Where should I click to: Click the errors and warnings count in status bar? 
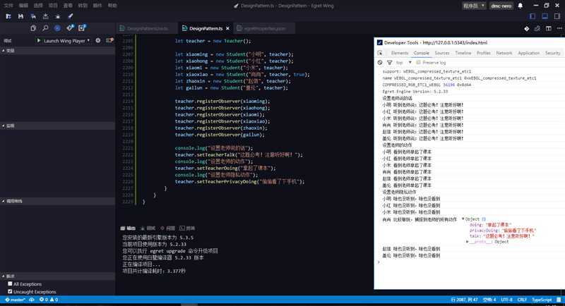(x=49, y=300)
